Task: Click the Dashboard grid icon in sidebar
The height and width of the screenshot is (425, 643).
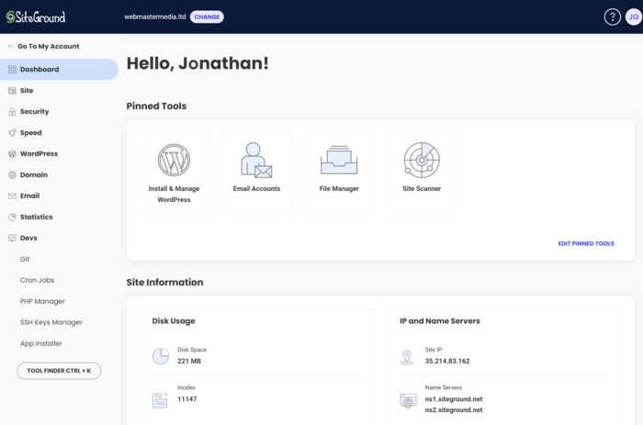Action: tap(12, 69)
